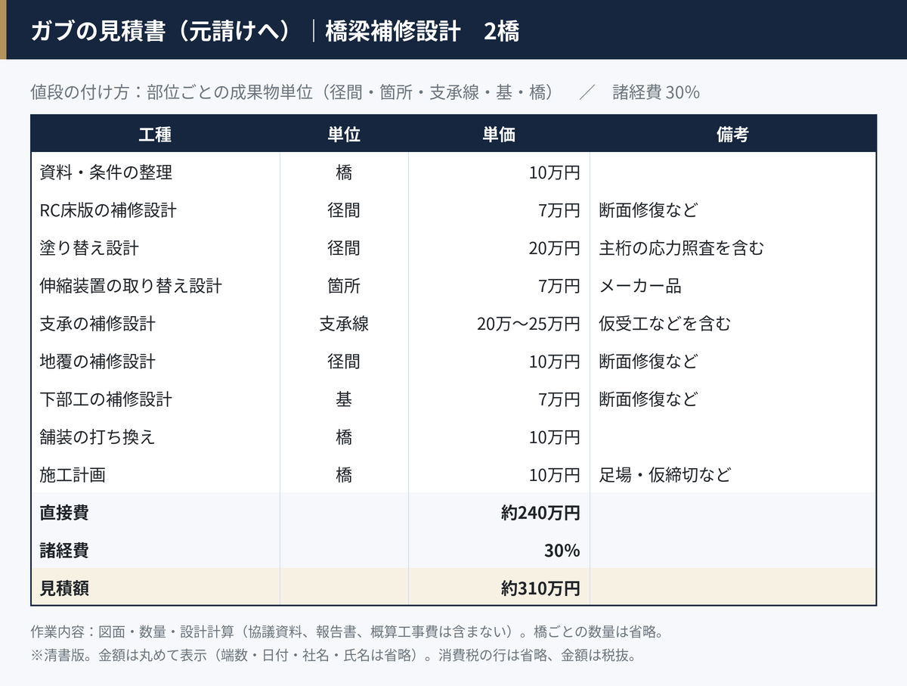Click the subtitle 橋梁補修設計 2橋

[x=423, y=31]
